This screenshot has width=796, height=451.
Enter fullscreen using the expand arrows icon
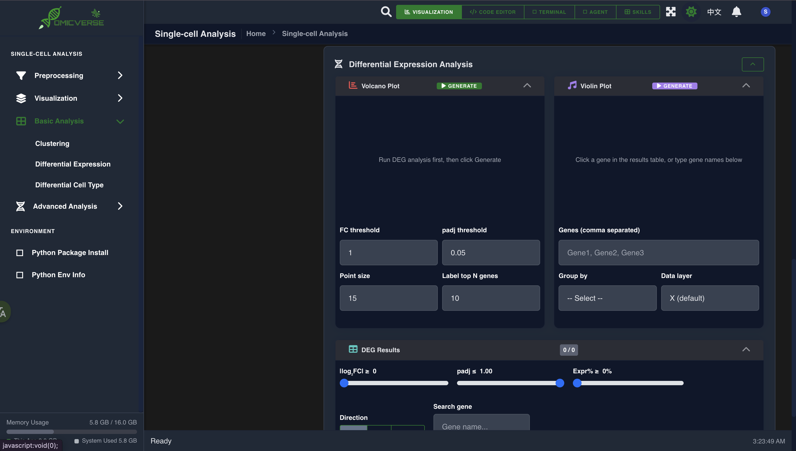coord(670,11)
